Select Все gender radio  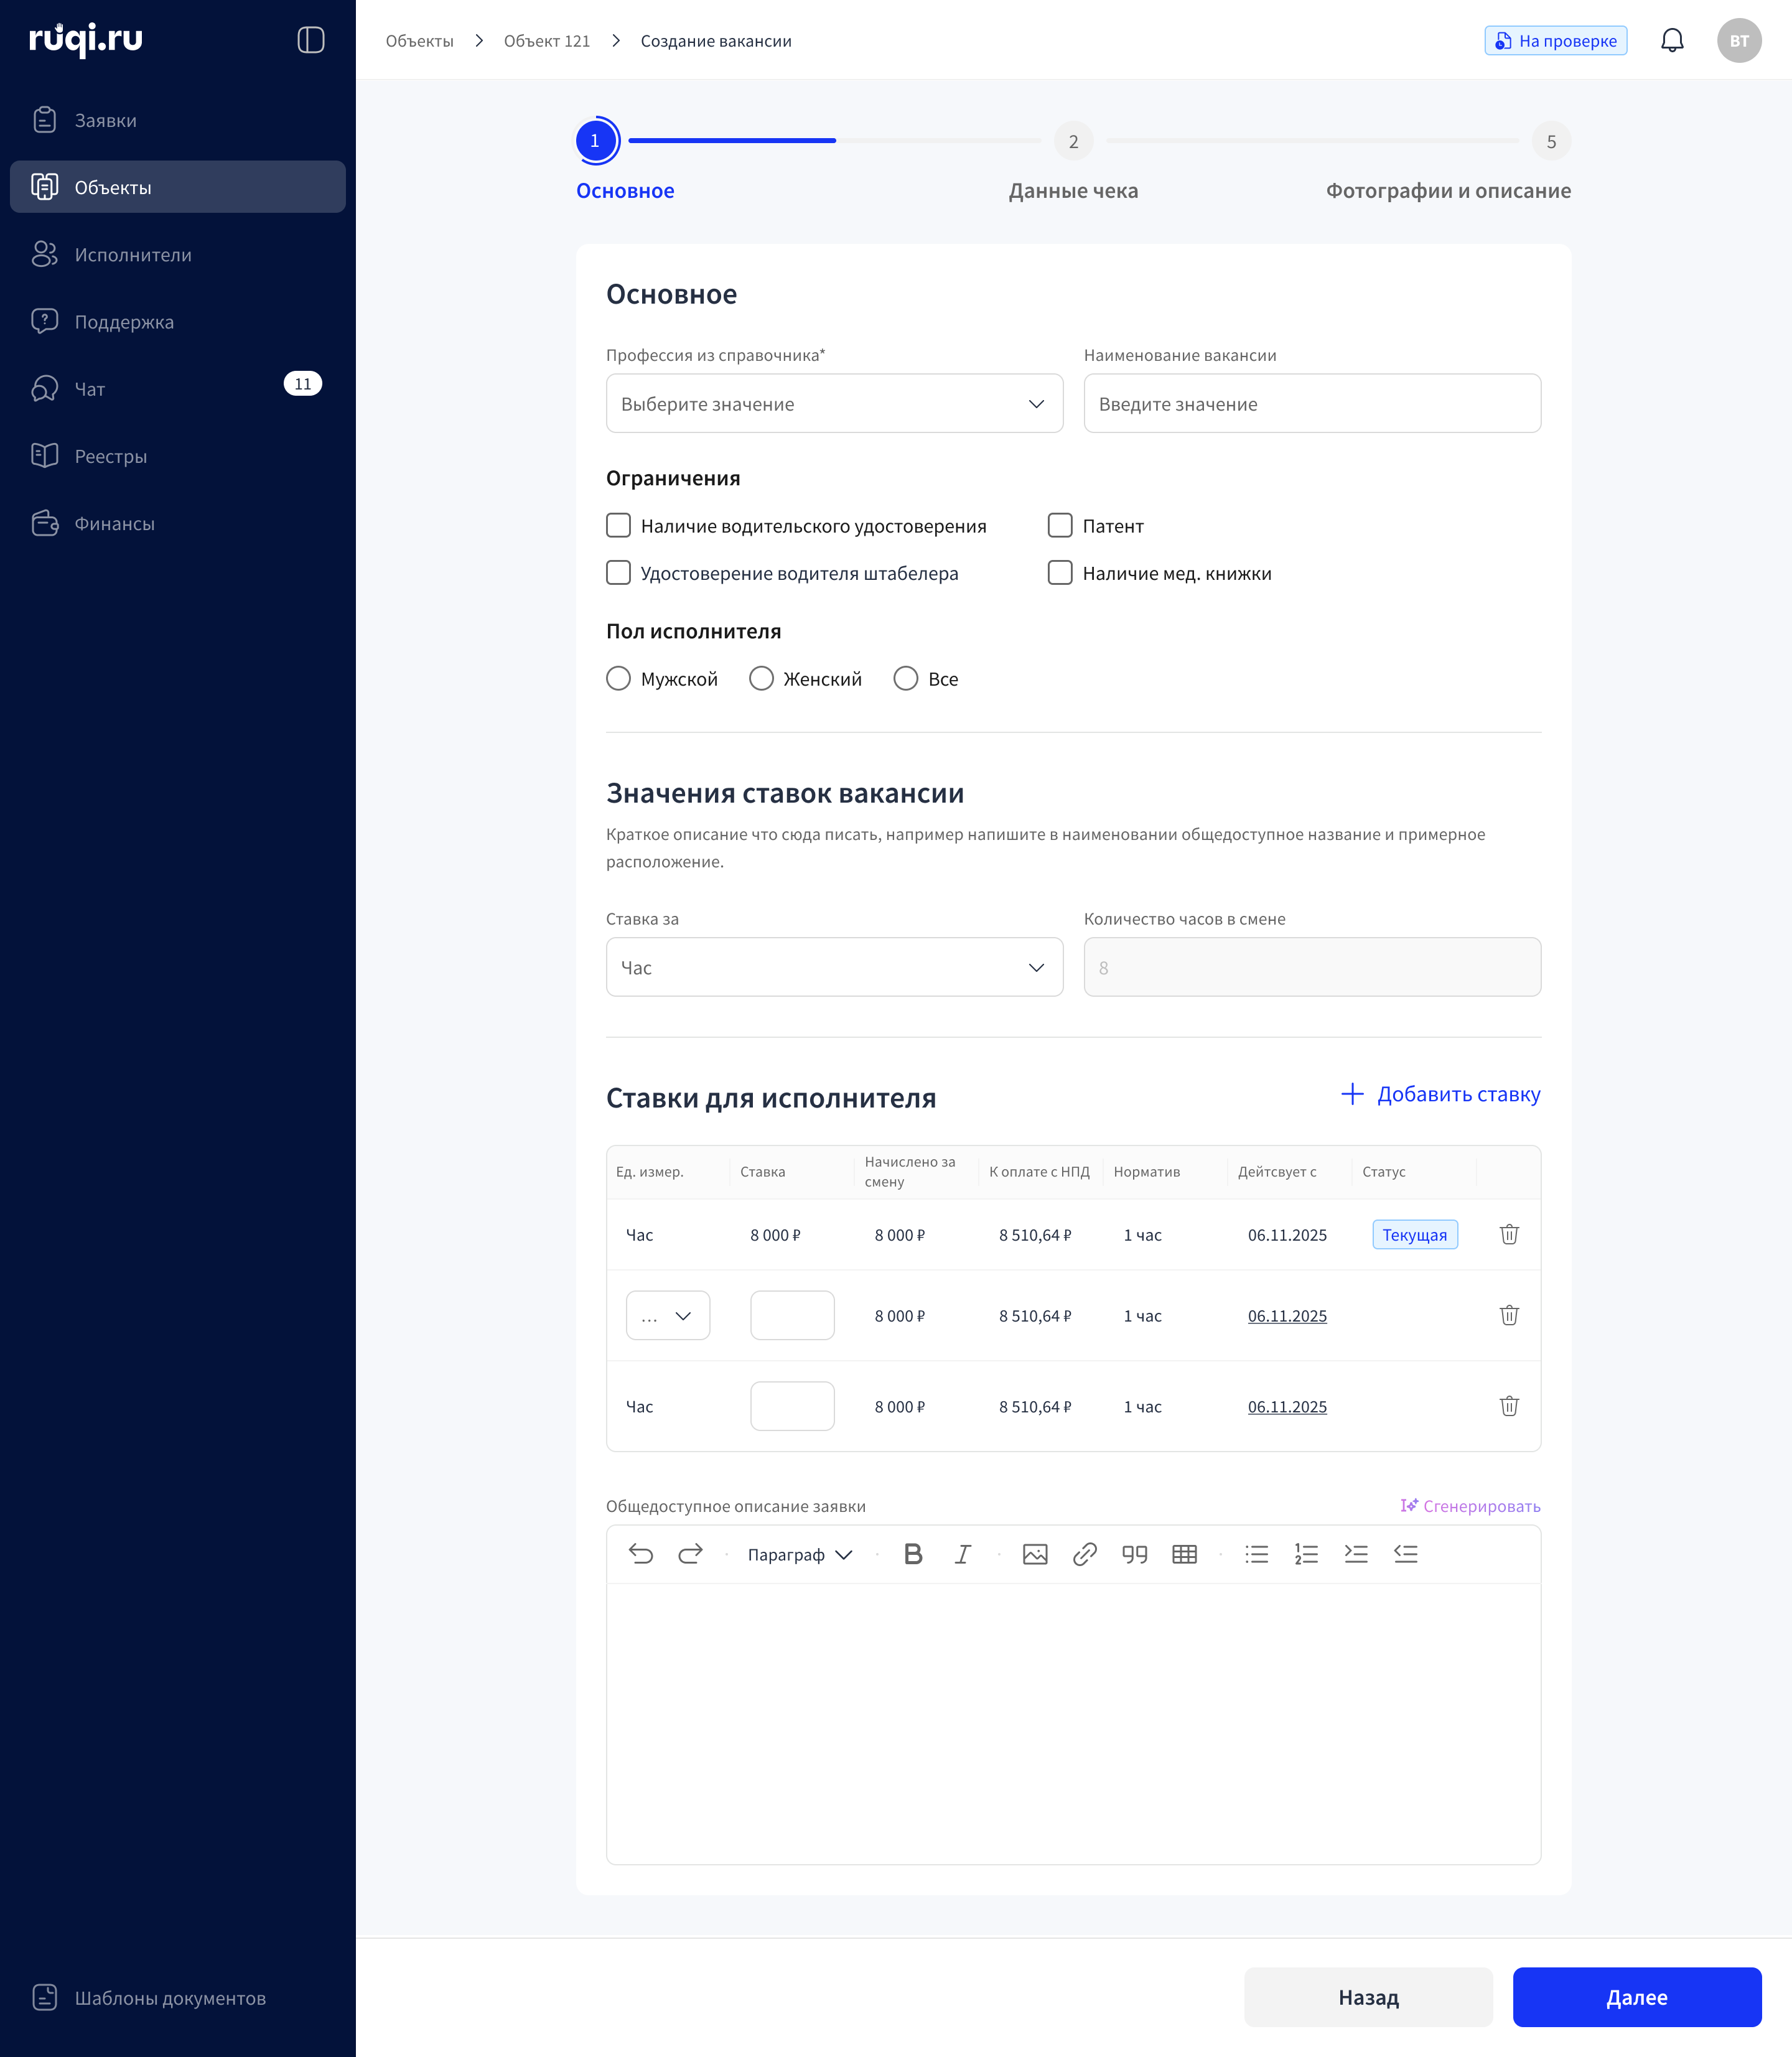[x=906, y=679]
